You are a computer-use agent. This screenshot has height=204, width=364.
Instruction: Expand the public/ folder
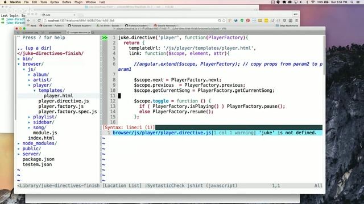(x=19, y=148)
